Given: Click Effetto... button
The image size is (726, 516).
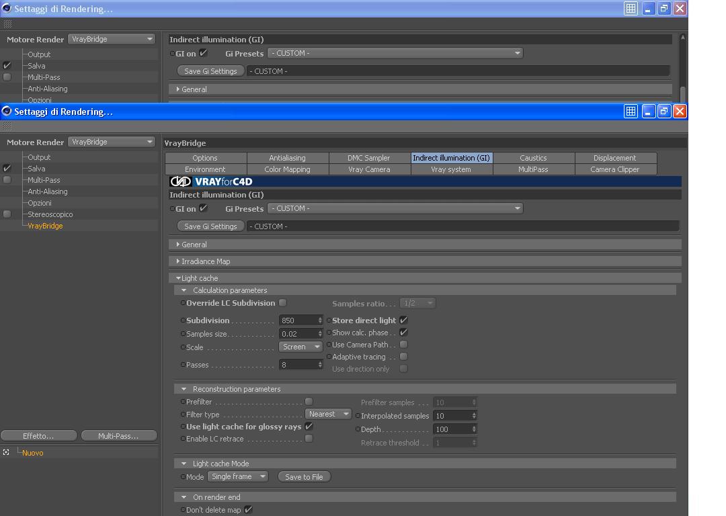Looking at the screenshot, I should (x=39, y=436).
